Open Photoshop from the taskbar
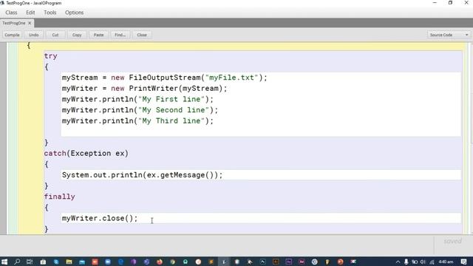 pyautogui.click(x=263, y=262)
